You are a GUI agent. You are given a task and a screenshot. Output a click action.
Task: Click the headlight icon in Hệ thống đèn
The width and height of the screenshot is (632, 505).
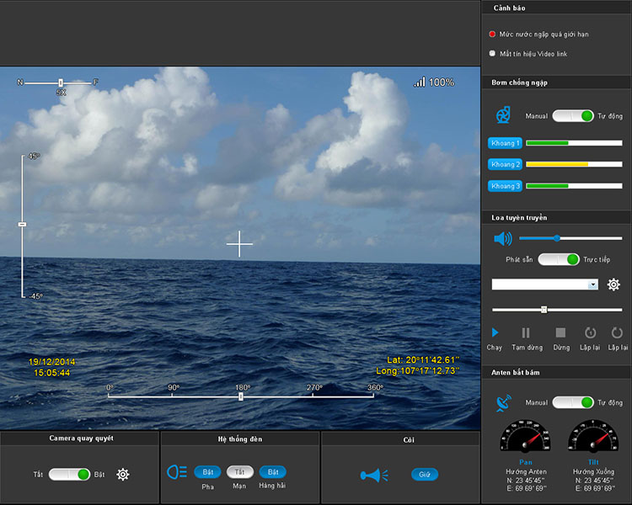tap(177, 472)
